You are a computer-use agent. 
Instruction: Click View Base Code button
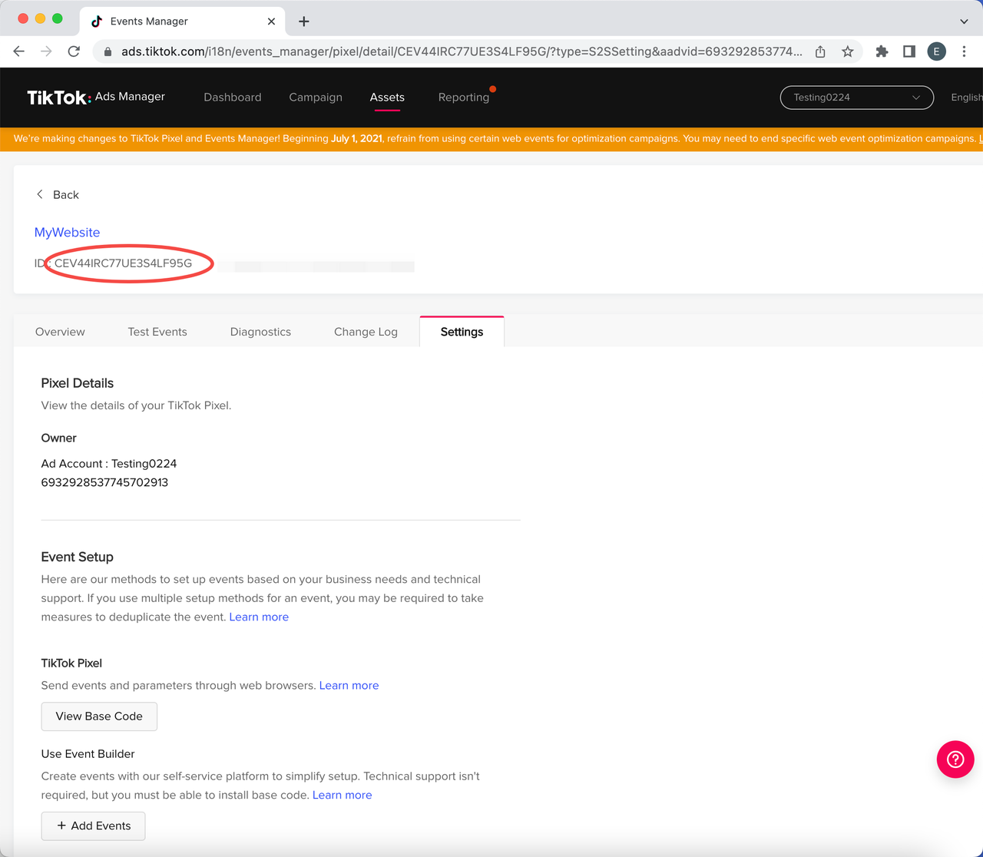pyautogui.click(x=99, y=716)
